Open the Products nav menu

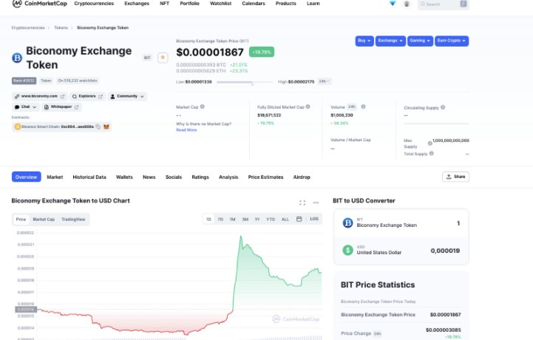pyautogui.click(x=286, y=4)
